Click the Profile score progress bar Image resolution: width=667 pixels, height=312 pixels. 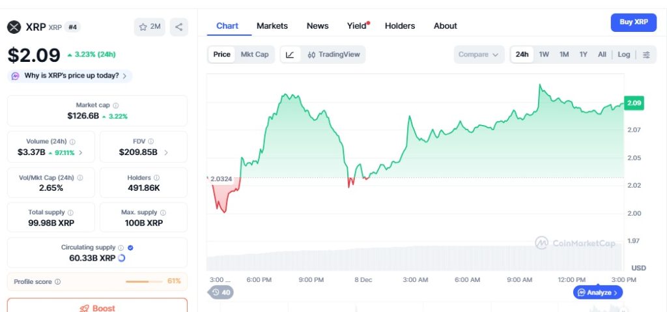[144, 282]
